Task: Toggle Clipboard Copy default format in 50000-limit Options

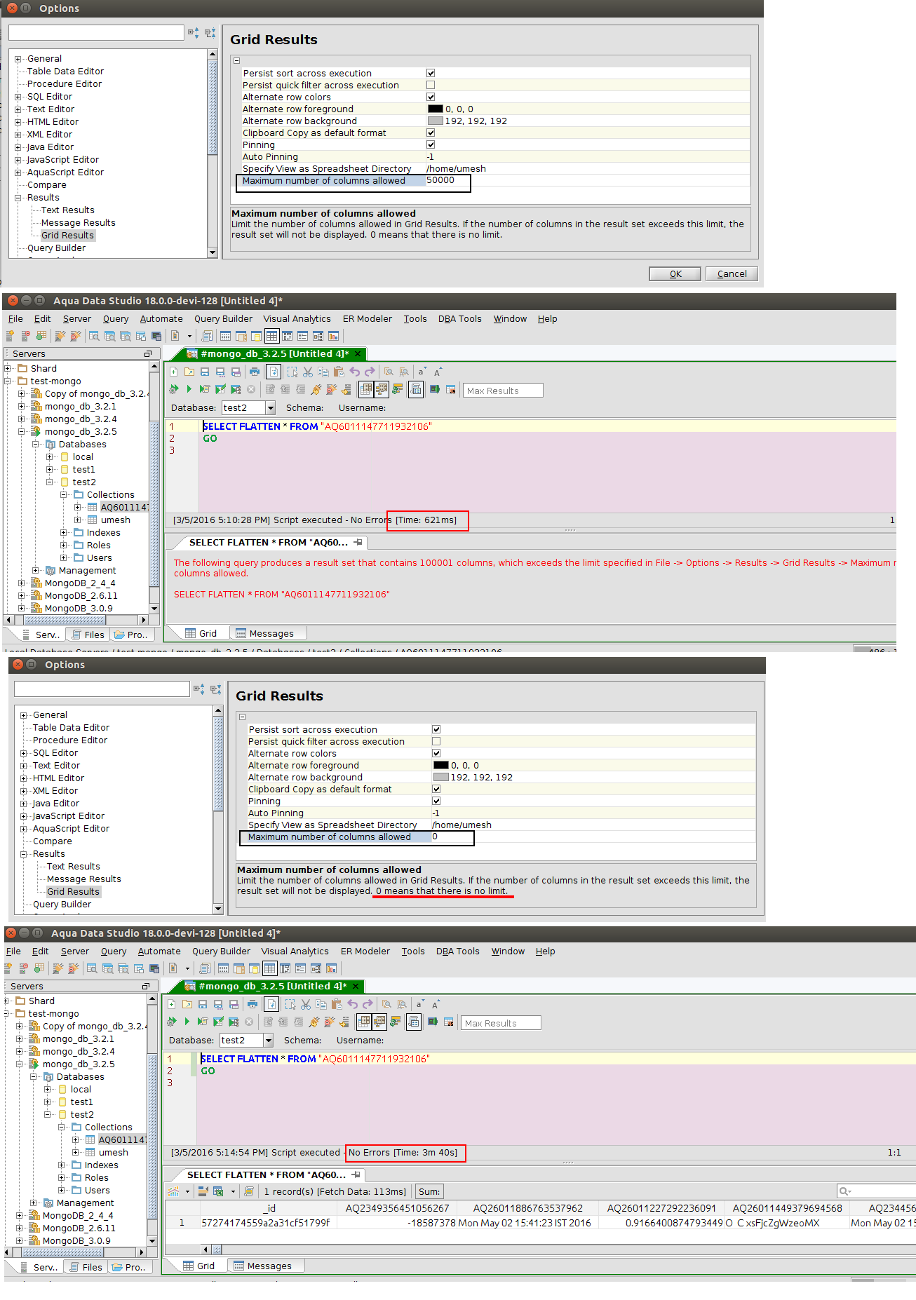Action: [x=431, y=133]
